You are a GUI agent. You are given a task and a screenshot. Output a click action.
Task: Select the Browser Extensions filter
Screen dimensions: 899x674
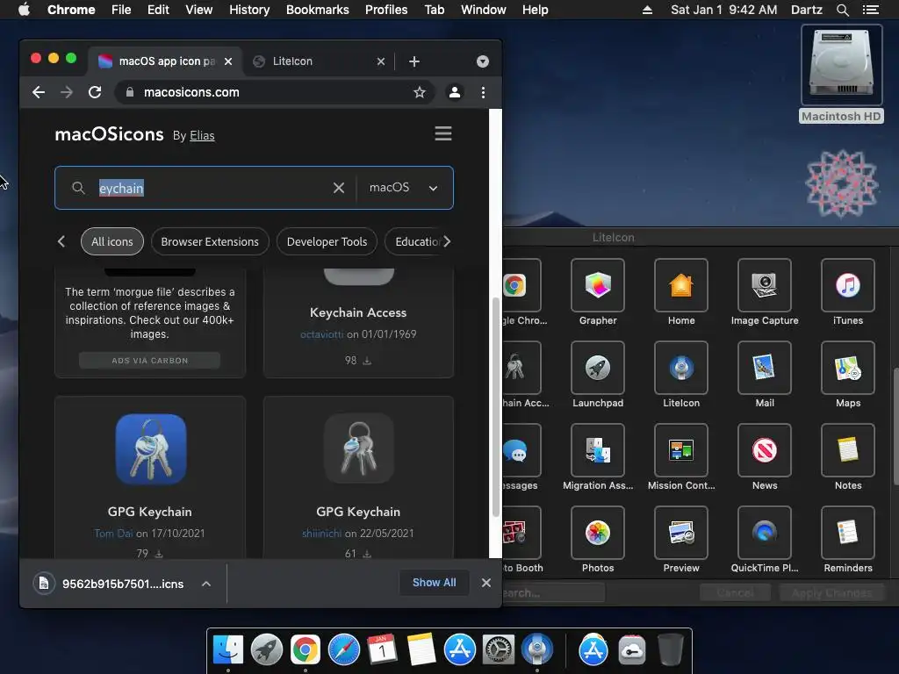pyautogui.click(x=210, y=242)
